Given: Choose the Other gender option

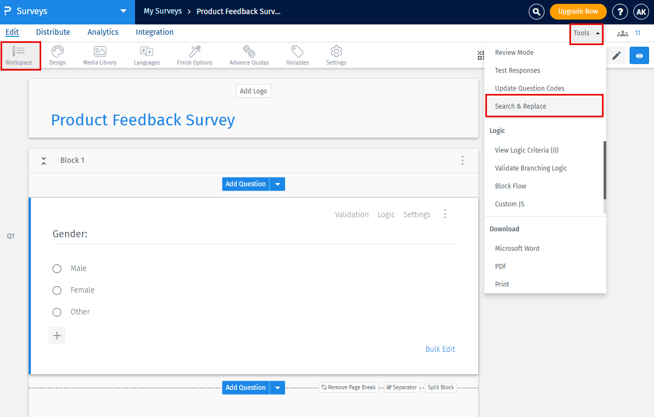Looking at the screenshot, I should point(57,312).
